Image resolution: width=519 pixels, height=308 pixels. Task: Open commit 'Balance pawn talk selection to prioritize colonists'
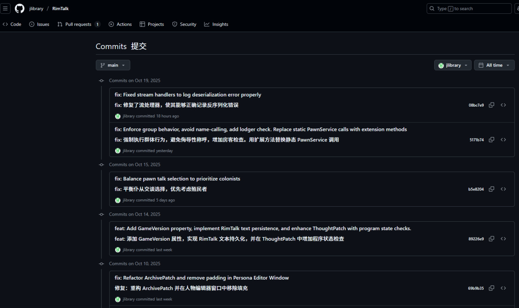pos(177,179)
